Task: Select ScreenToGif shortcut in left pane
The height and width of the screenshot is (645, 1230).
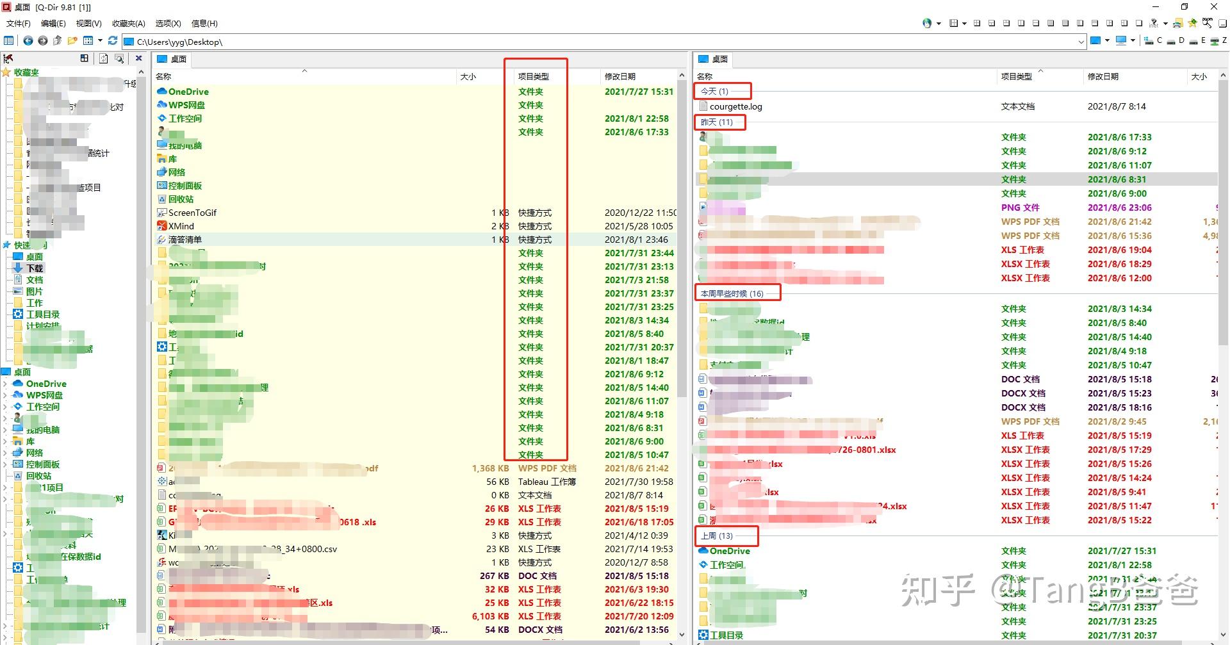Action: [x=192, y=213]
